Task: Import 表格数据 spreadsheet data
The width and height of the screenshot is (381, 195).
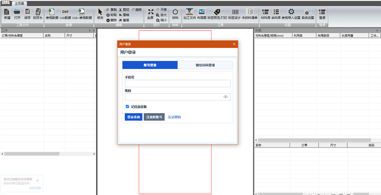Action: click(52, 14)
